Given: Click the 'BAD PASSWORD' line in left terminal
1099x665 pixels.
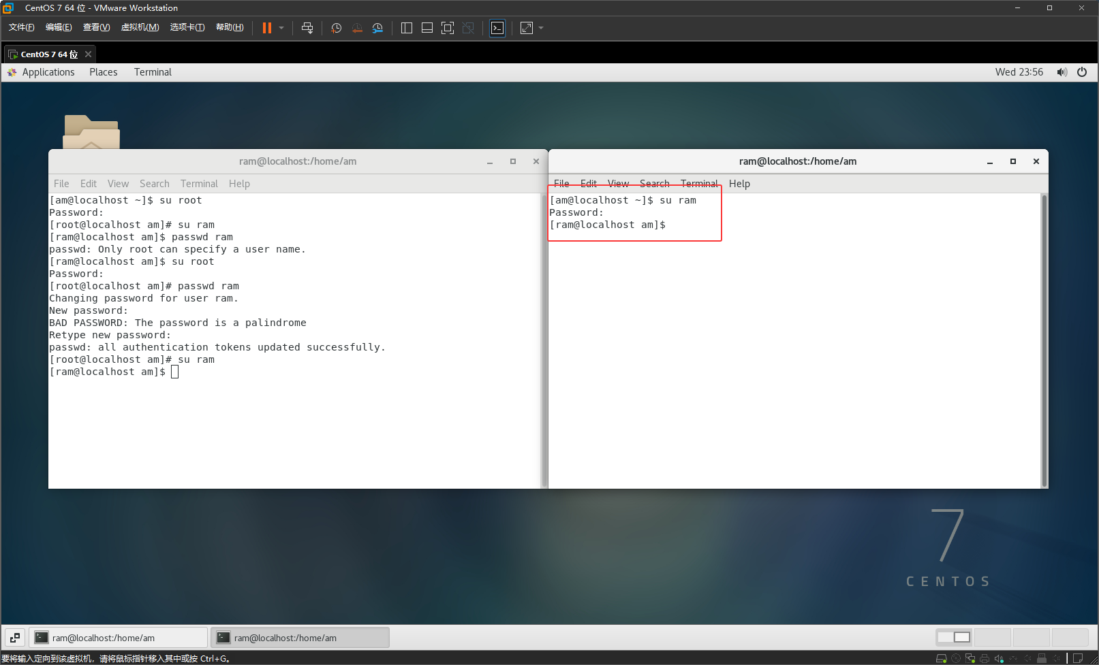Looking at the screenshot, I should pyautogui.click(x=178, y=323).
